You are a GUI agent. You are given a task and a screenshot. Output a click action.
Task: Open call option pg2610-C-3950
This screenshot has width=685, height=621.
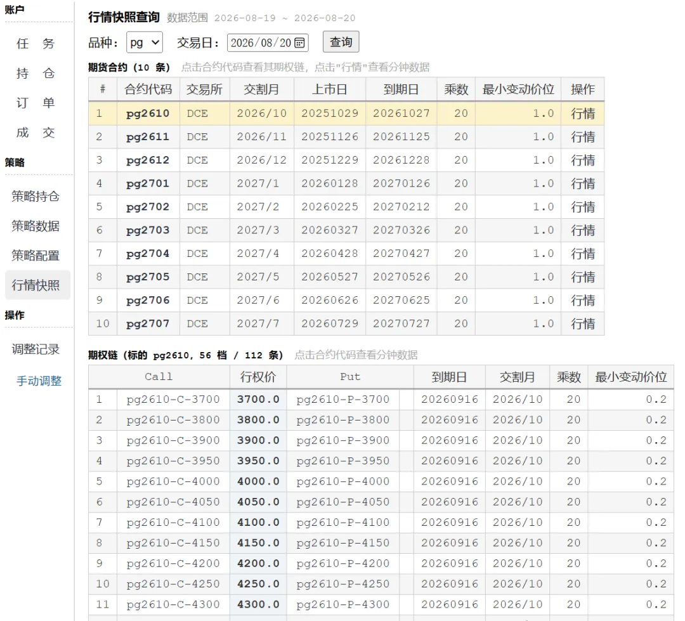[173, 461]
